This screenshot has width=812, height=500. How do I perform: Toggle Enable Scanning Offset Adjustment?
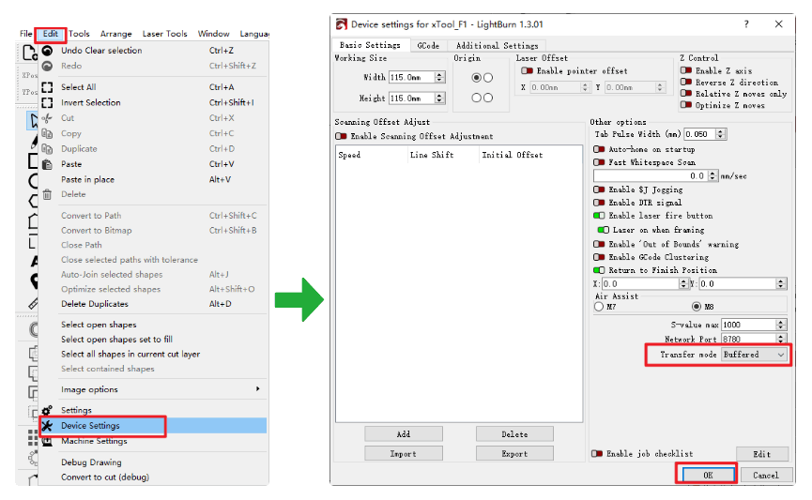tap(341, 136)
